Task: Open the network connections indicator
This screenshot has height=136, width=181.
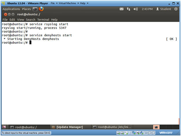Action: point(129,9)
